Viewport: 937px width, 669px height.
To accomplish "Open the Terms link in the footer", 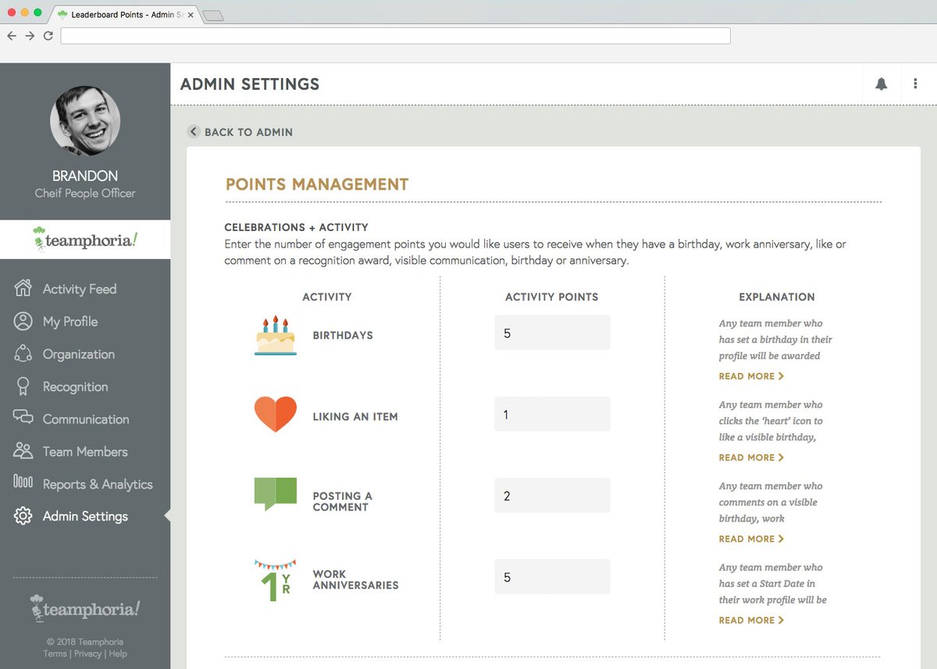I will coord(55,653).
